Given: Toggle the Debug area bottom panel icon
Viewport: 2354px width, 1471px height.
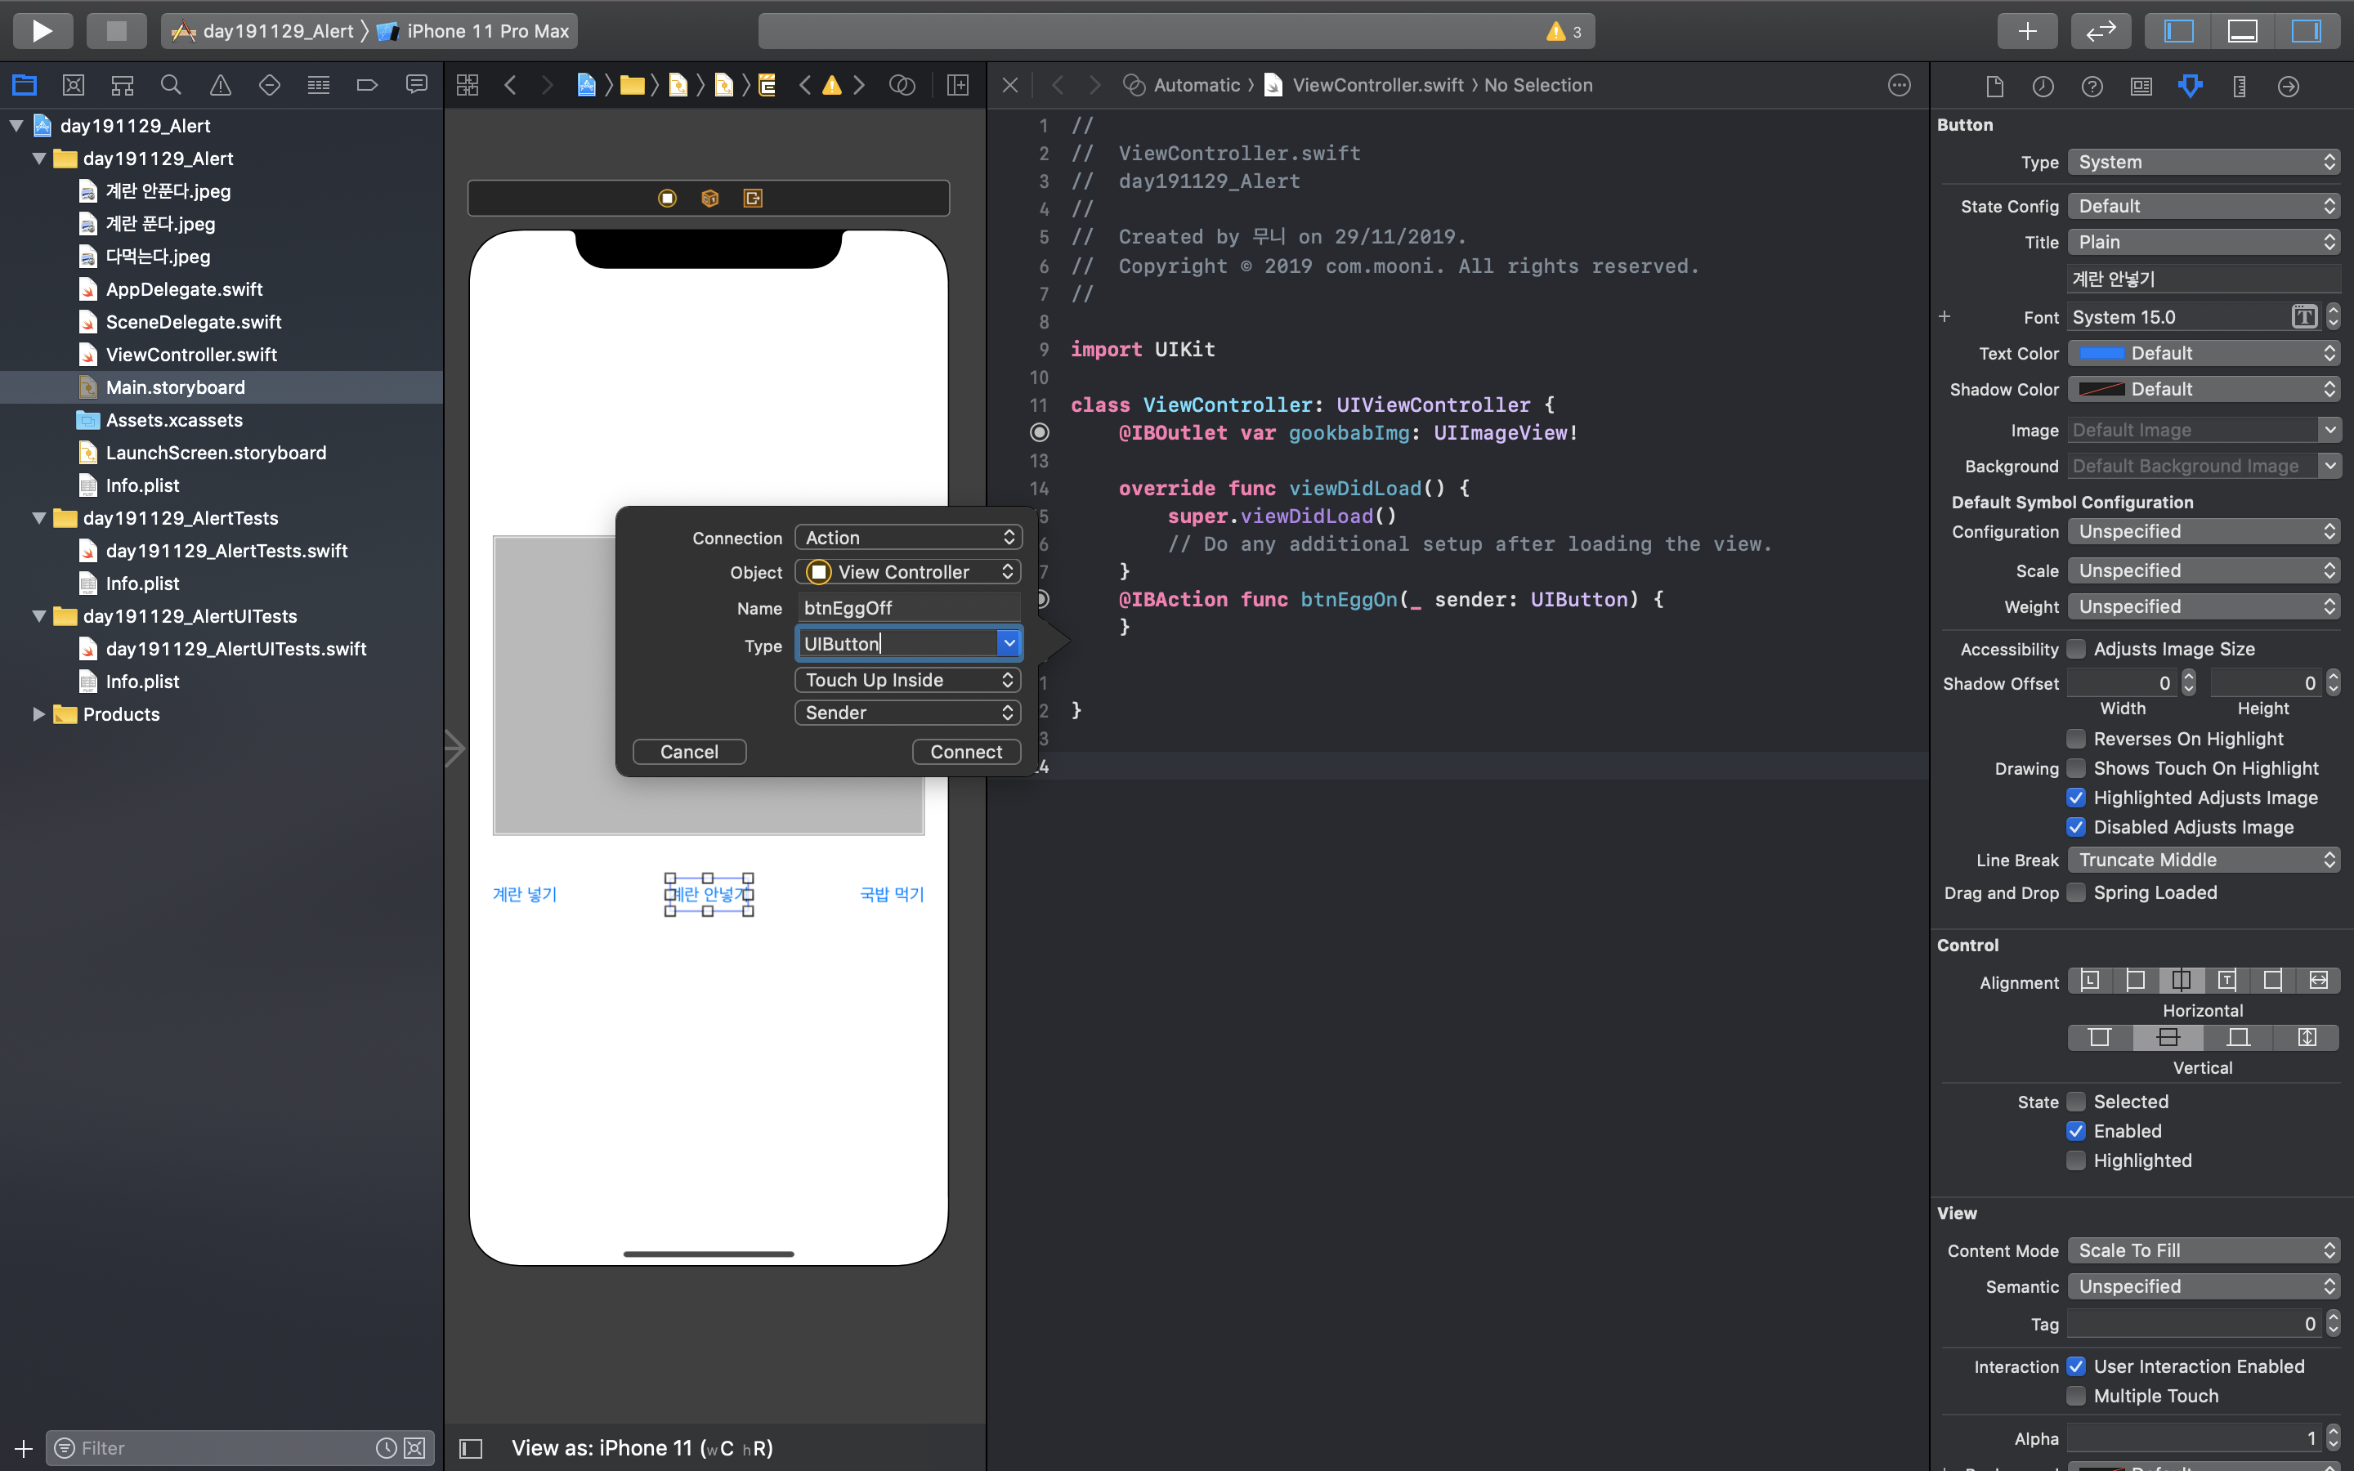Looking at the screenshot, I should pos(2242,30).
